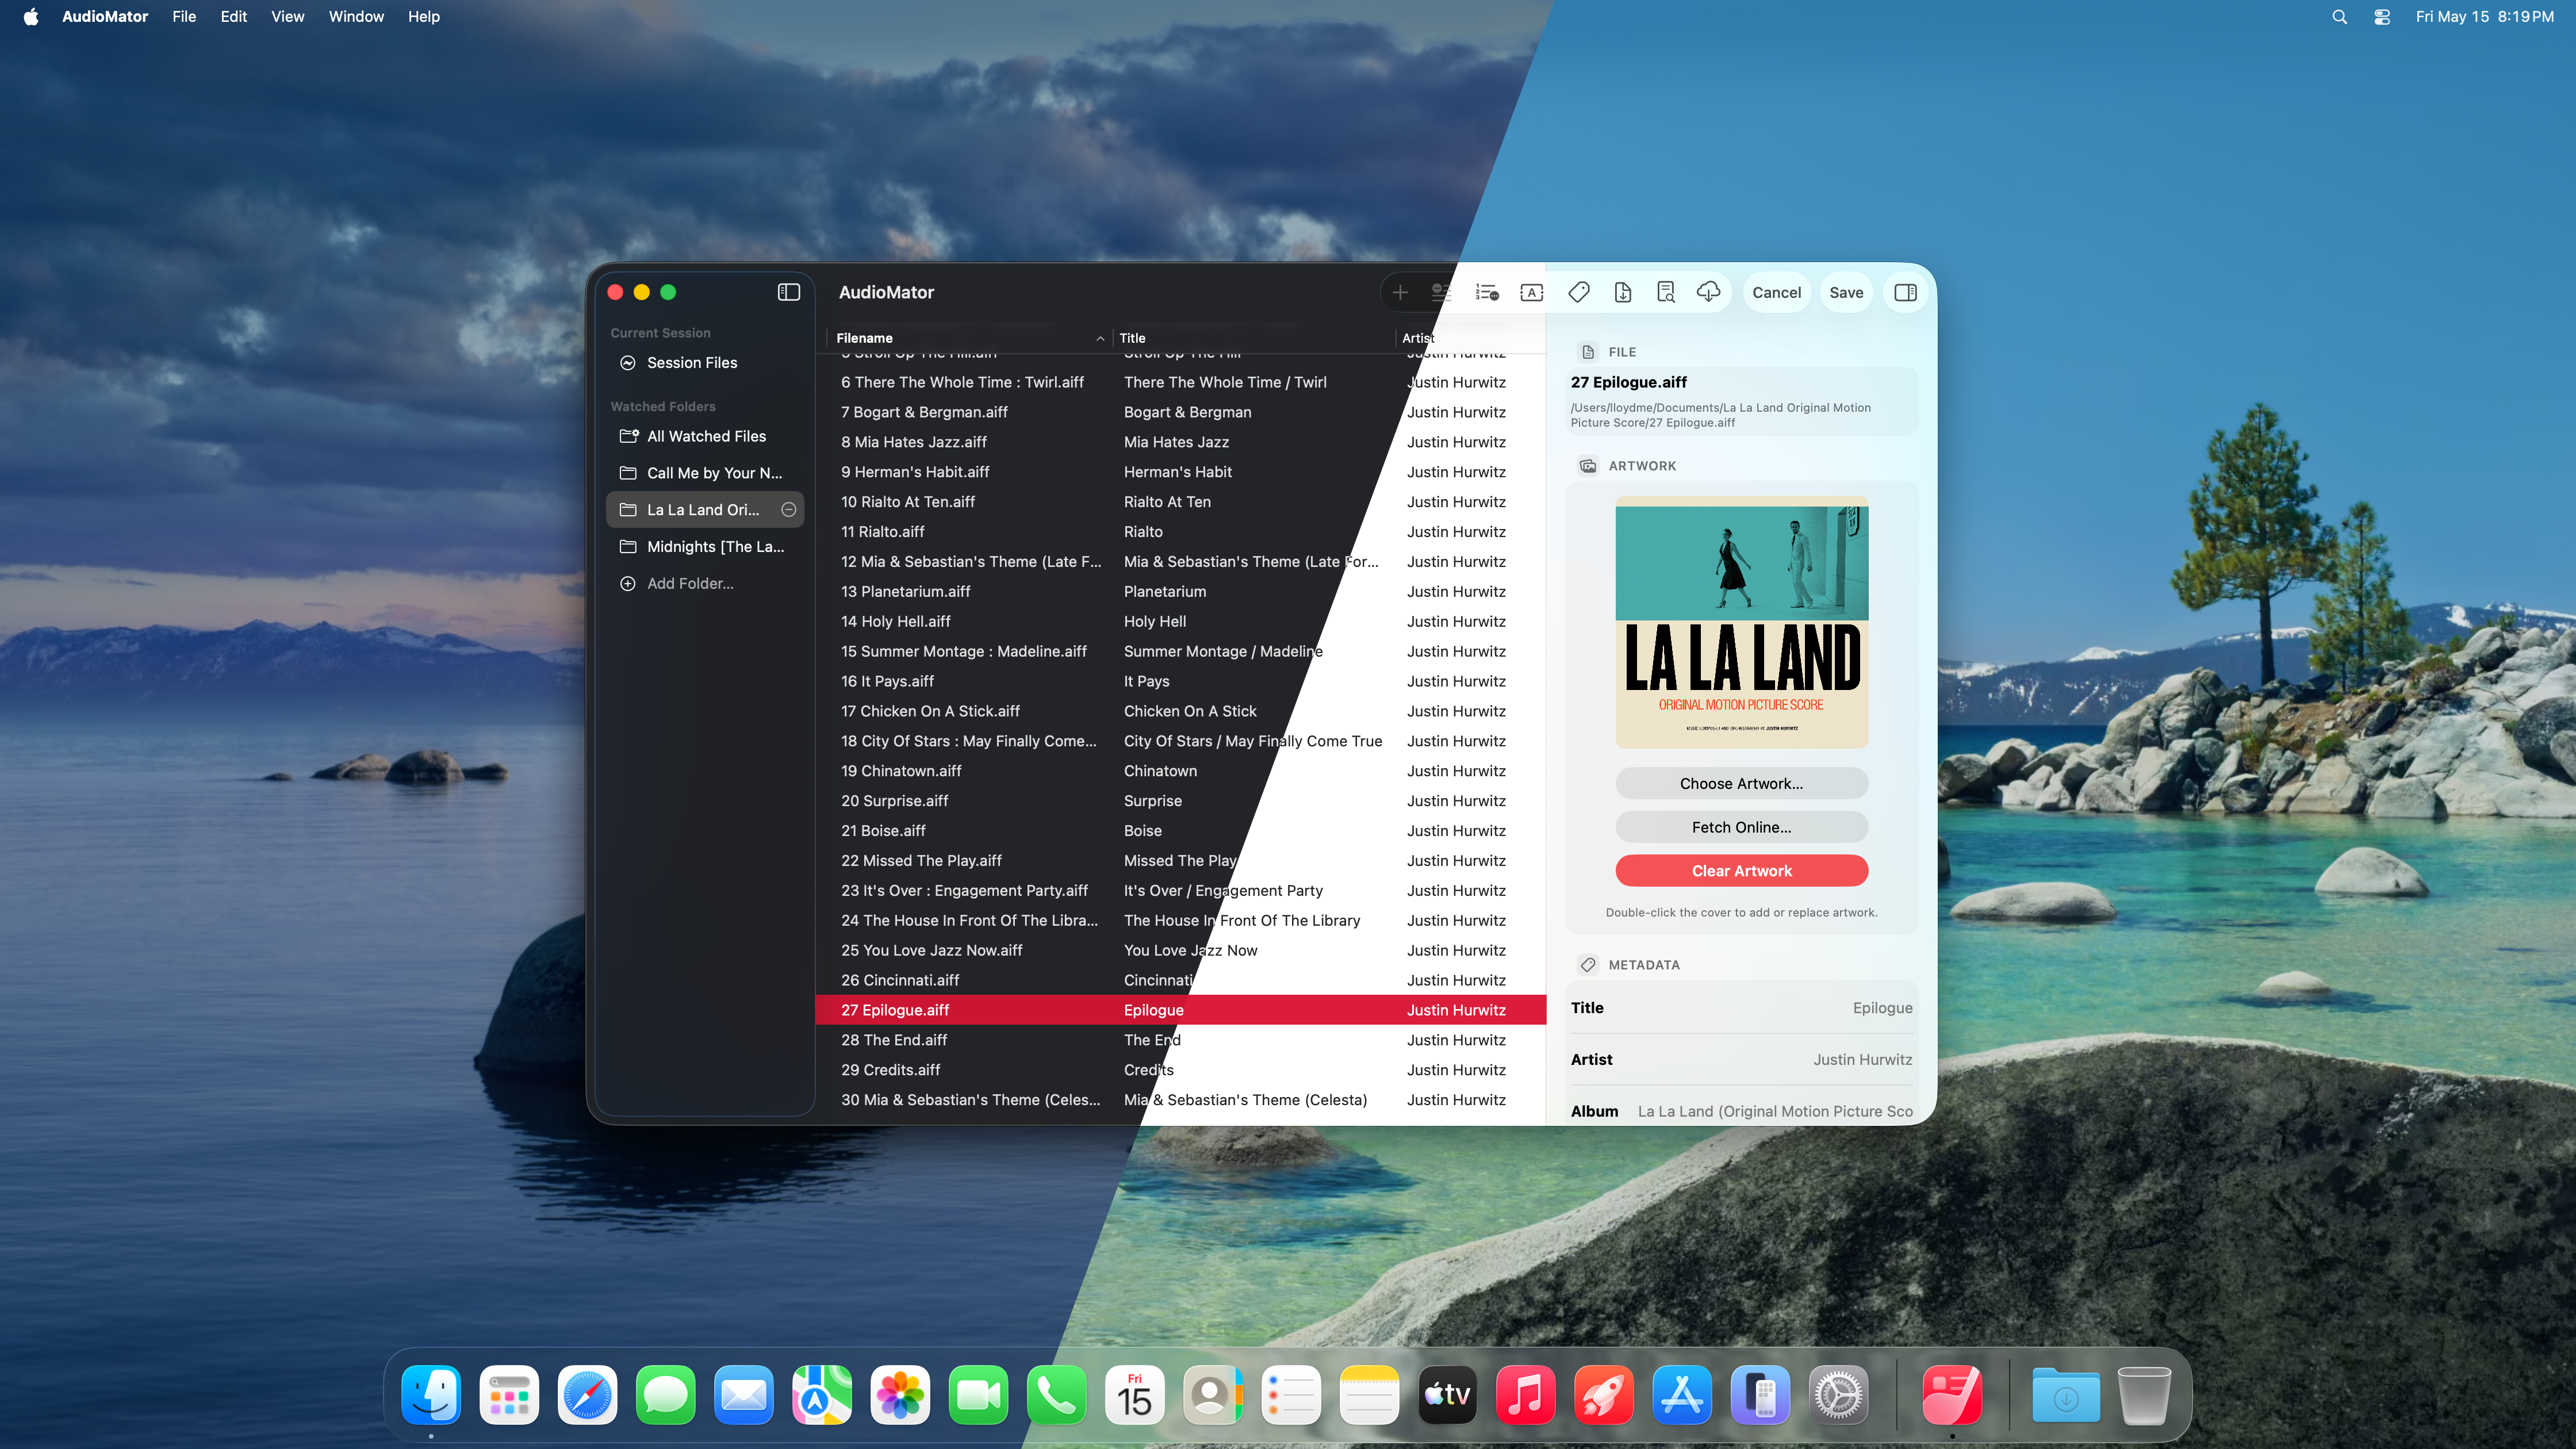Select row 29 Credits.aiff
This screenshot has width=2576, height=1449.
click(1180, 1070)
